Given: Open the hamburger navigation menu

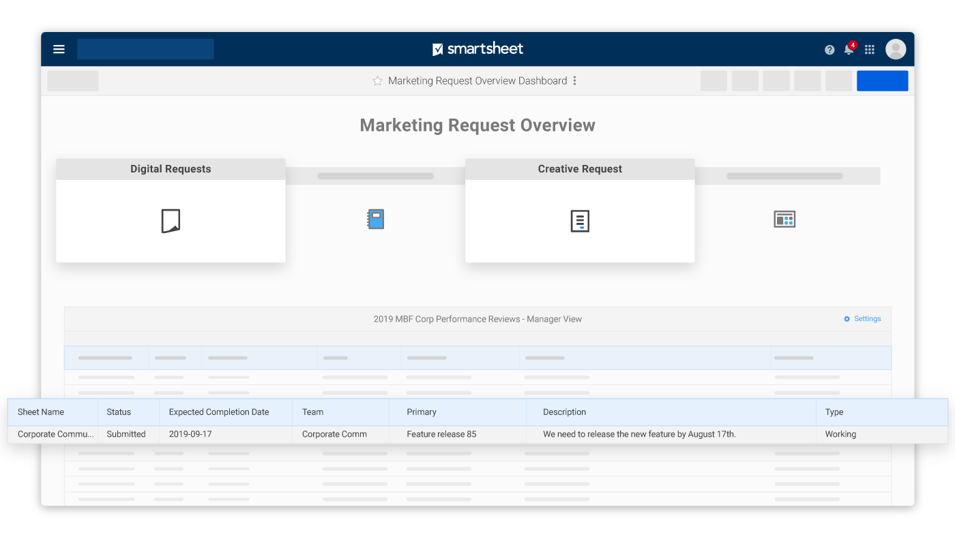Looking at the screenshot, I should [x=59, y=49].
